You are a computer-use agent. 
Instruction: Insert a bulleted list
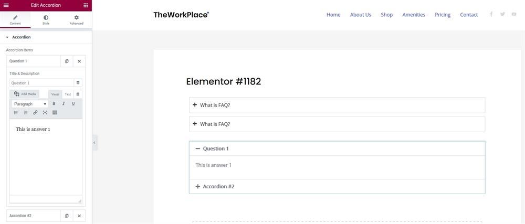tap(16, 113)
